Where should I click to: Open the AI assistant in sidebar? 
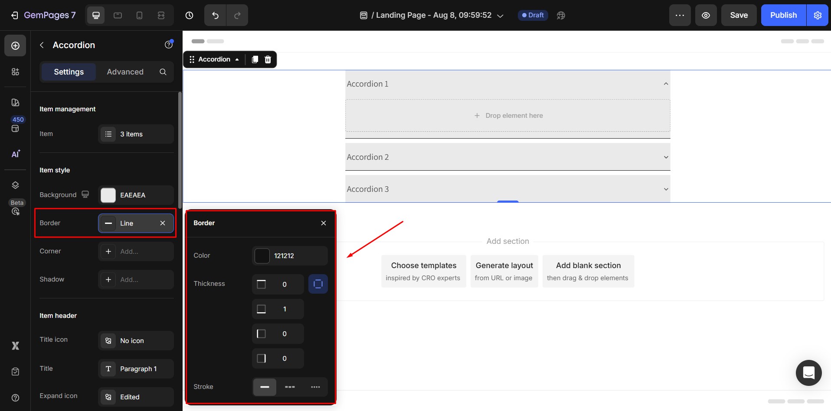(x=15, y=154)
